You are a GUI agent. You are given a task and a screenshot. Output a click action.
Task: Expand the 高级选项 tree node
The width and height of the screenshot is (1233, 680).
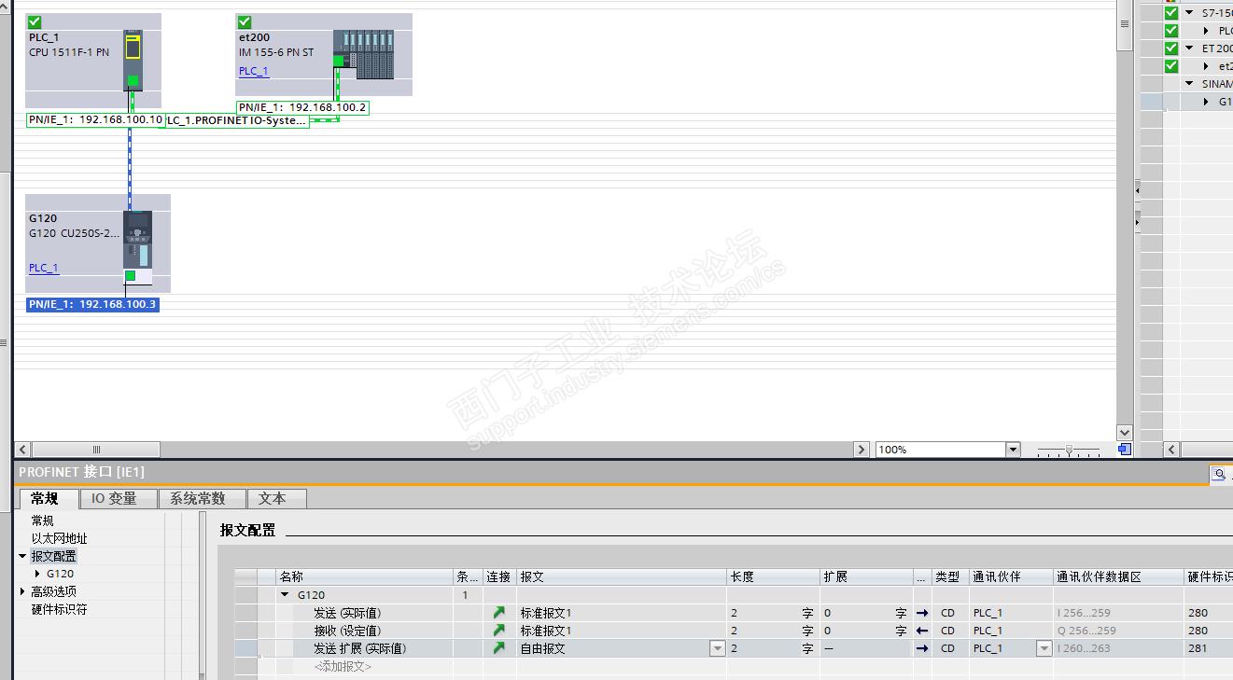22,591
